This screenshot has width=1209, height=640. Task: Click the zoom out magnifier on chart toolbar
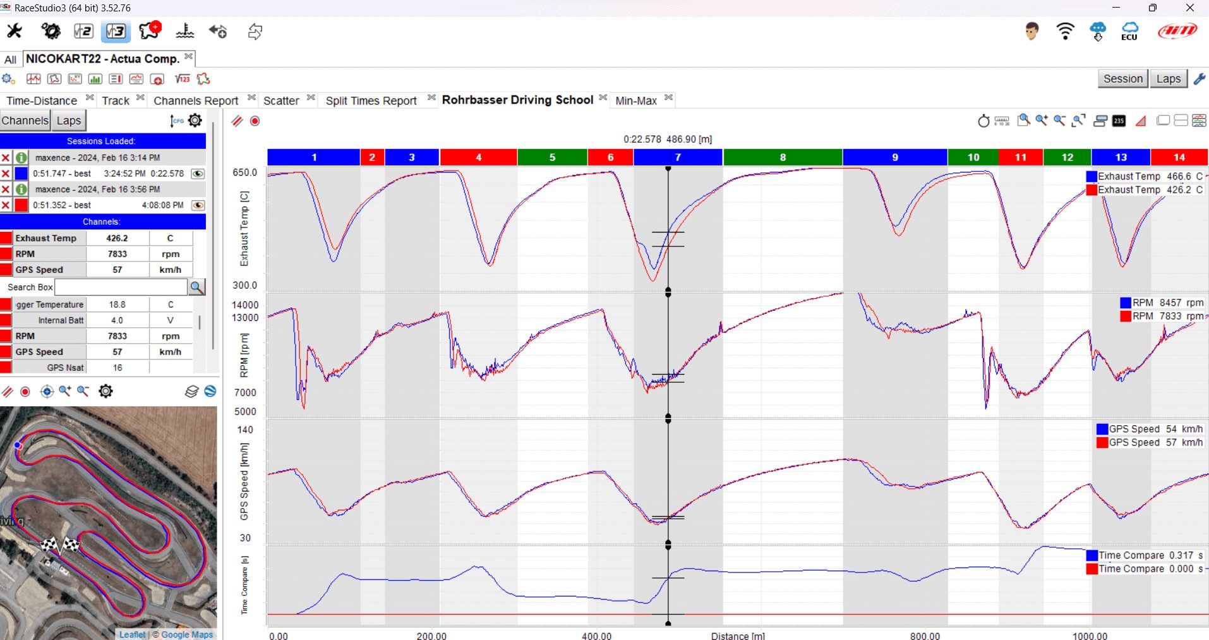pos(1060,120)
